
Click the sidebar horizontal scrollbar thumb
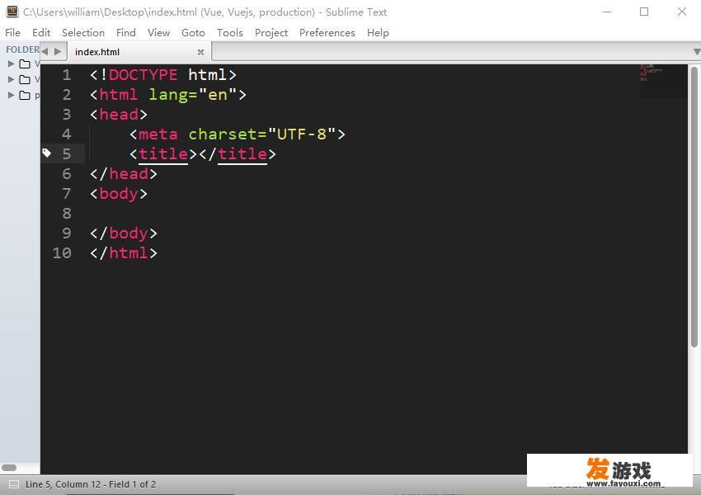point(9,468)
